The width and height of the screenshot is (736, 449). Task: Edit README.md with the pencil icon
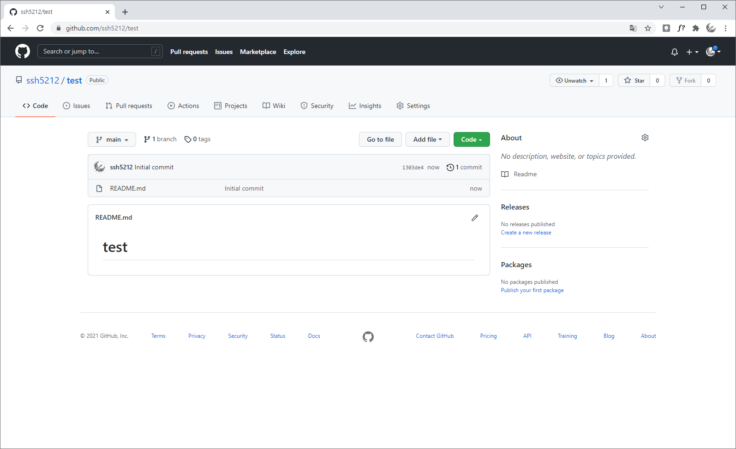pyautogui.click(x=475, y=218)
